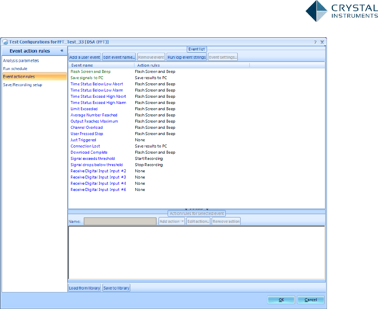Click Edit event name button

click(119, 57)
